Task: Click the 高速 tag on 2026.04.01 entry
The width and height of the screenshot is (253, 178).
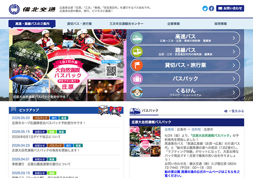Action: point(52,159)
